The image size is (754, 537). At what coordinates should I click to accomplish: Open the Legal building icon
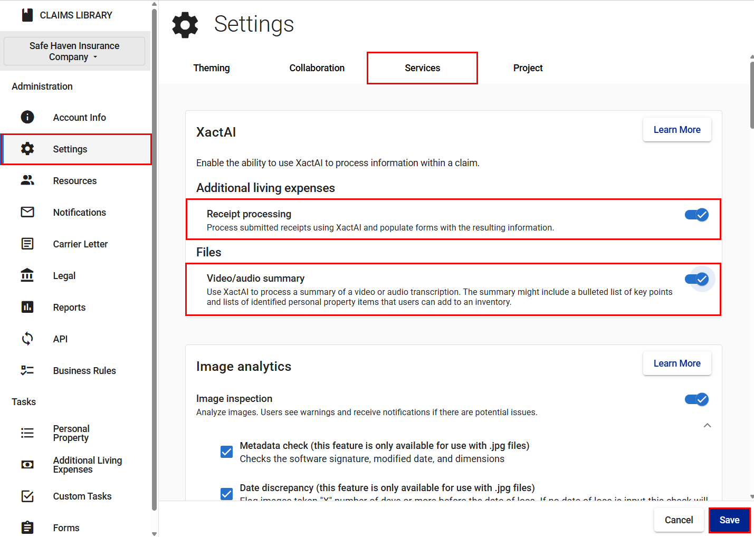click(27, 275)
